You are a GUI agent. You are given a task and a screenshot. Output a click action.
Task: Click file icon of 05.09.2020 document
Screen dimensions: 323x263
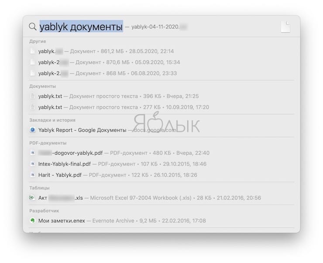click(x=33, y=62)
